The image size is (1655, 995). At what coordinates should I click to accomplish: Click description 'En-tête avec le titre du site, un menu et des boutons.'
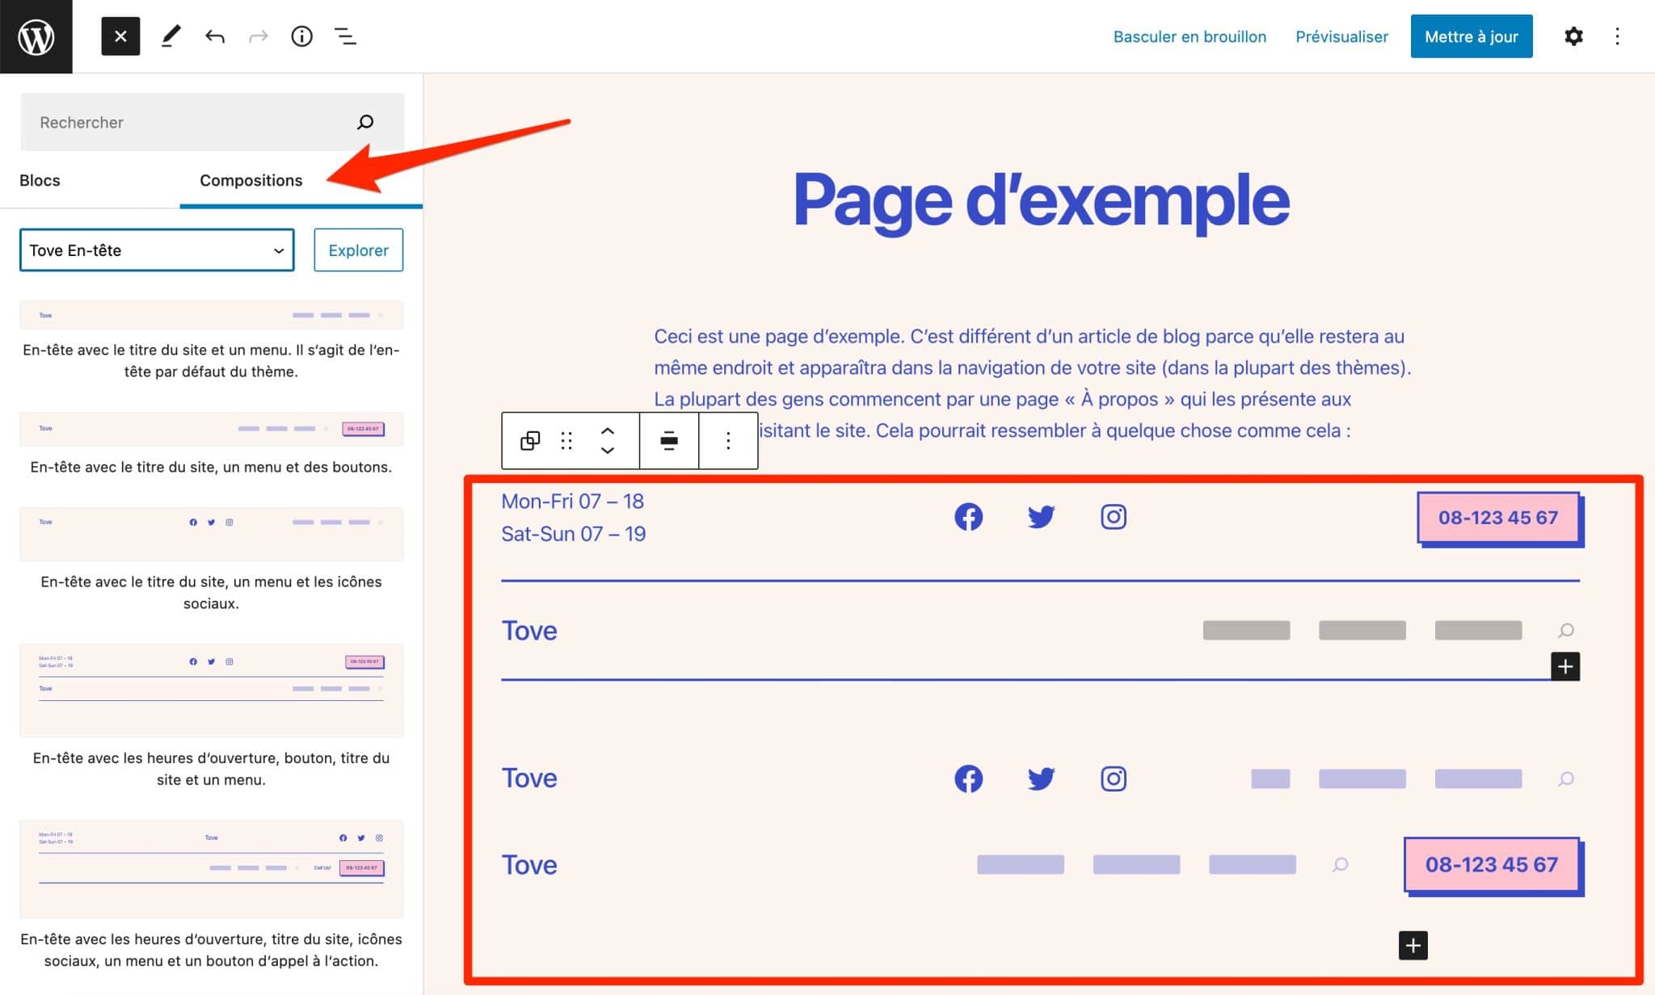click(211, 467)
